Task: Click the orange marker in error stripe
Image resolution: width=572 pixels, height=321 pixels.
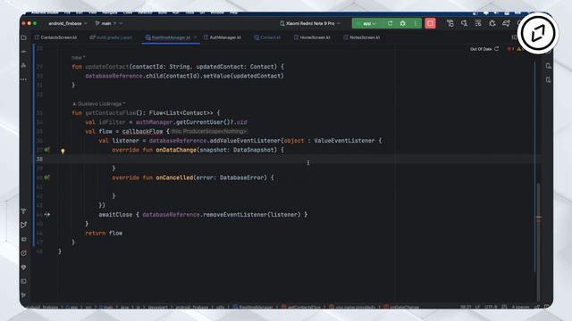Action: point(539,218)
